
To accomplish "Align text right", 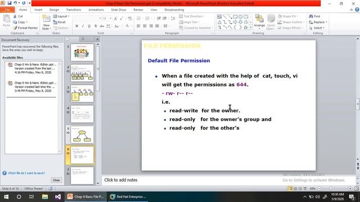I will tap(151, 26).
